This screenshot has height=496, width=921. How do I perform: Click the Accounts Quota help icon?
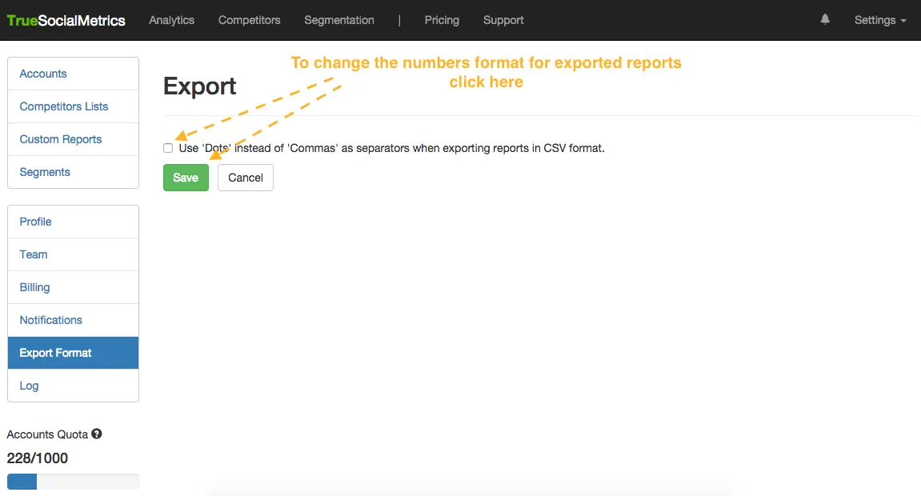click(x=97, y=434)
